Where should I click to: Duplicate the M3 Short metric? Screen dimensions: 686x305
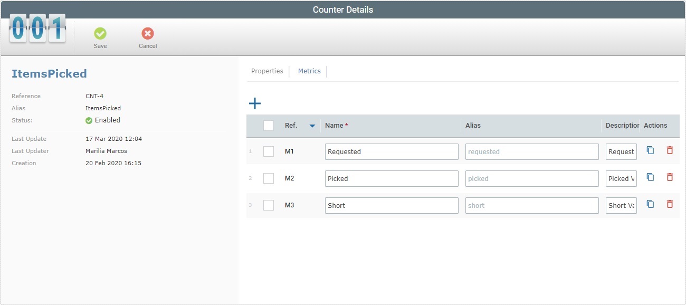click(650, 204)
